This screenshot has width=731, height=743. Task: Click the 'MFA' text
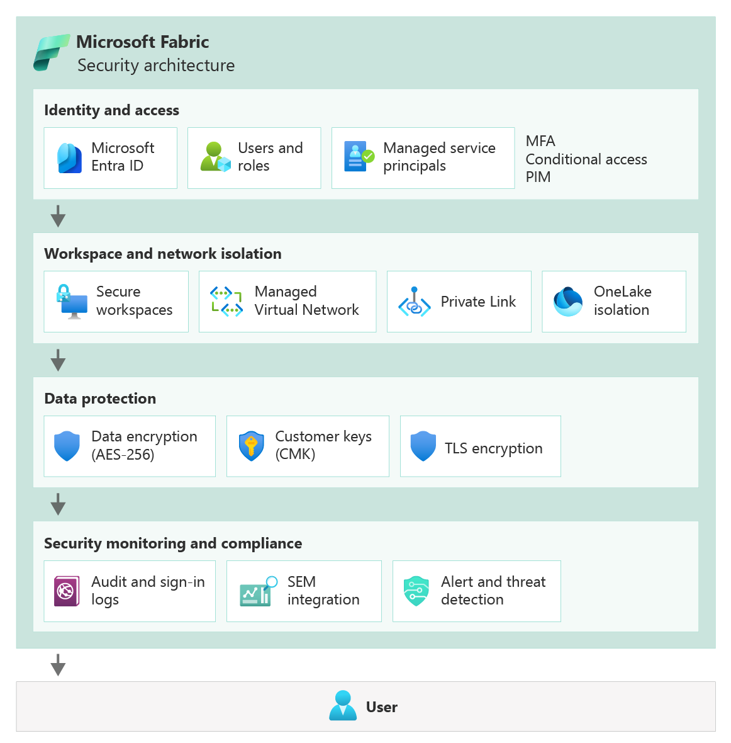pos(540,141)
